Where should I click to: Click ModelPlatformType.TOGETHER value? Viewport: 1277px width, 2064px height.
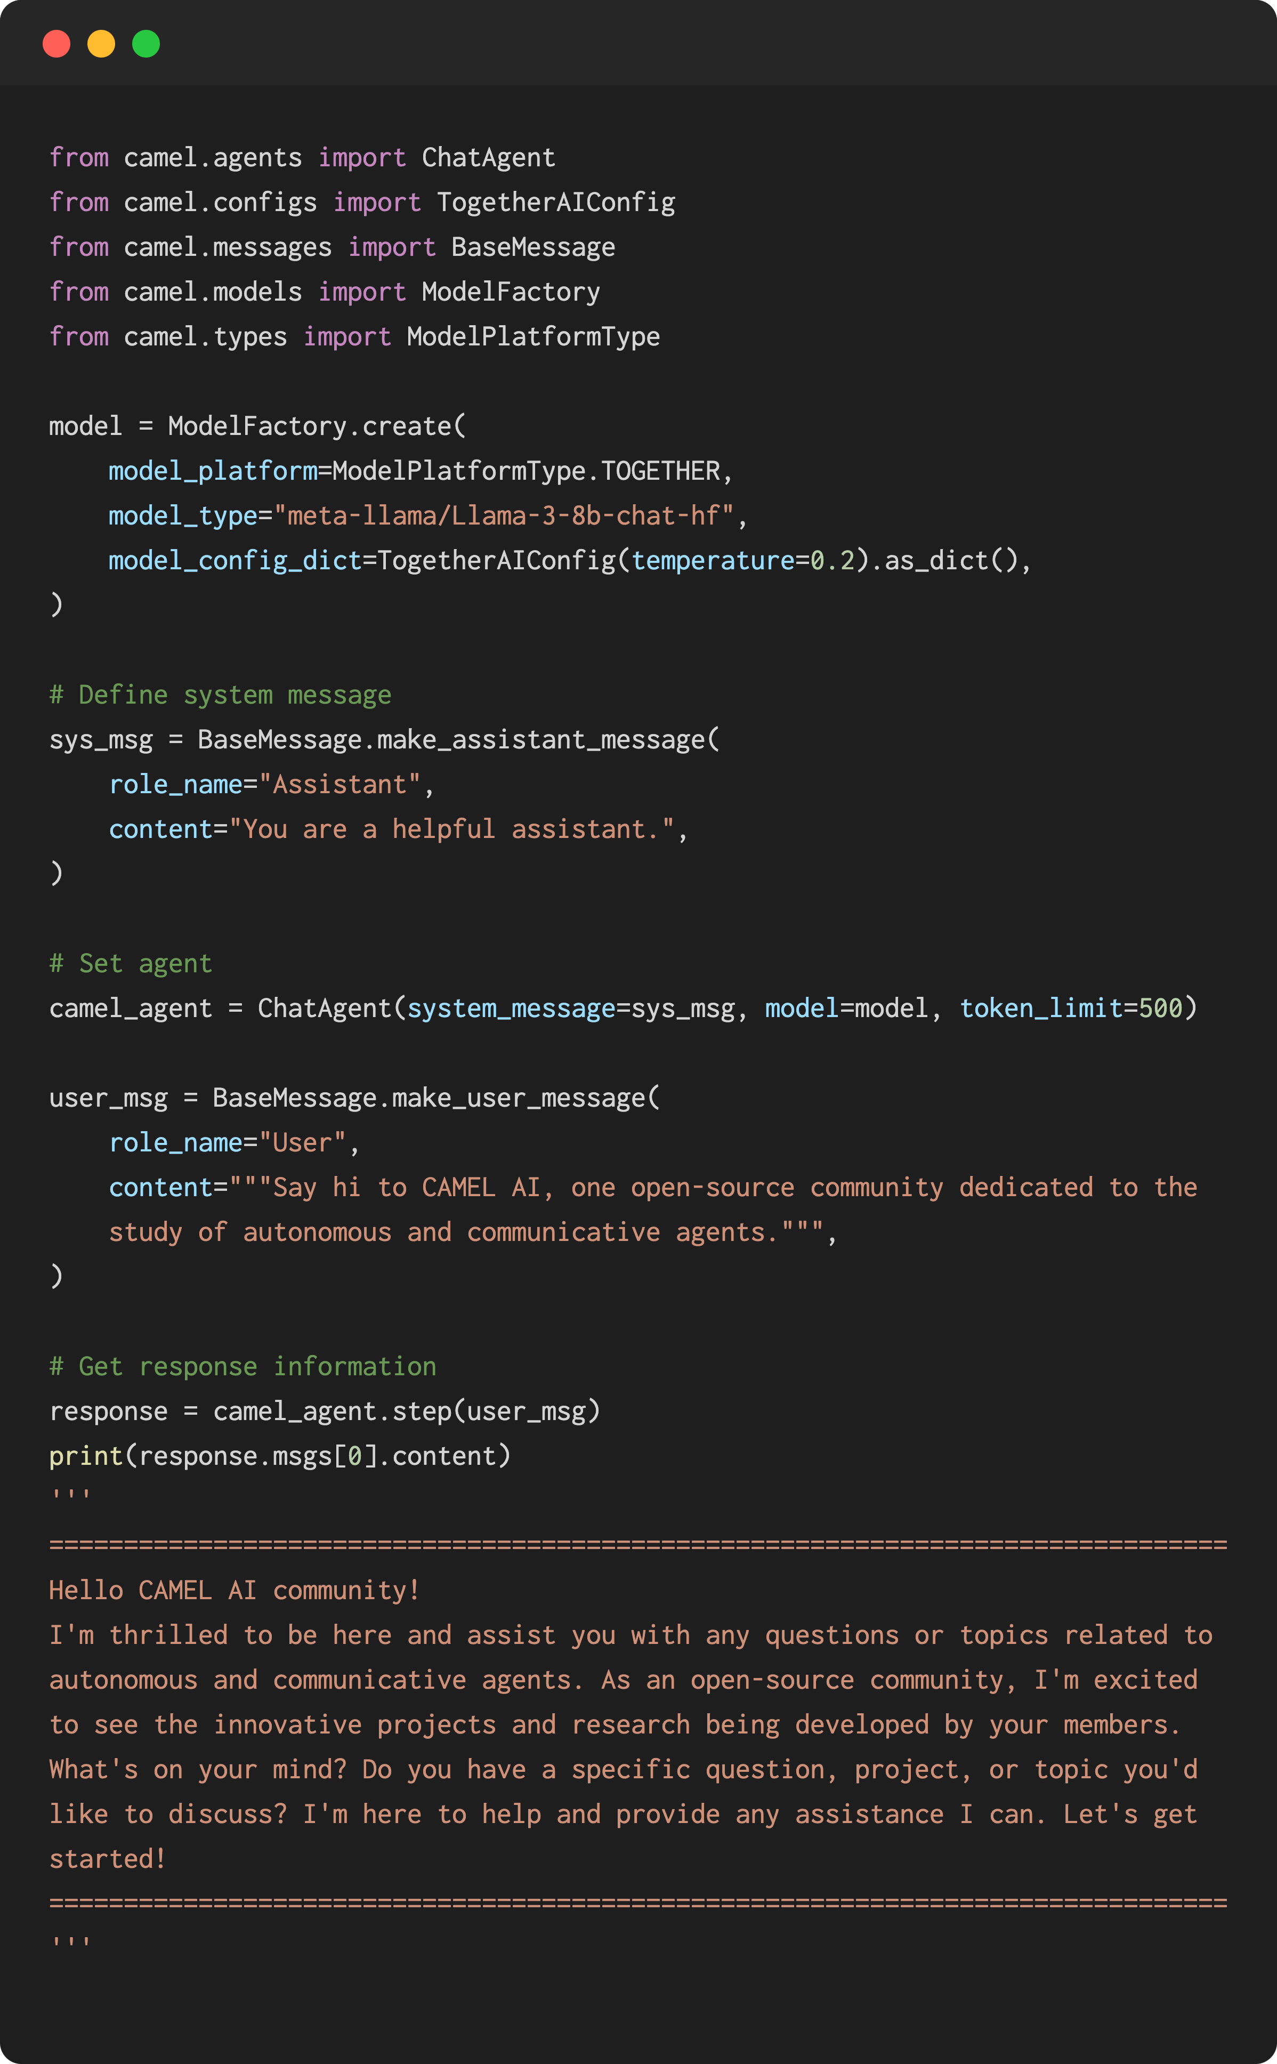pos(526,471)
